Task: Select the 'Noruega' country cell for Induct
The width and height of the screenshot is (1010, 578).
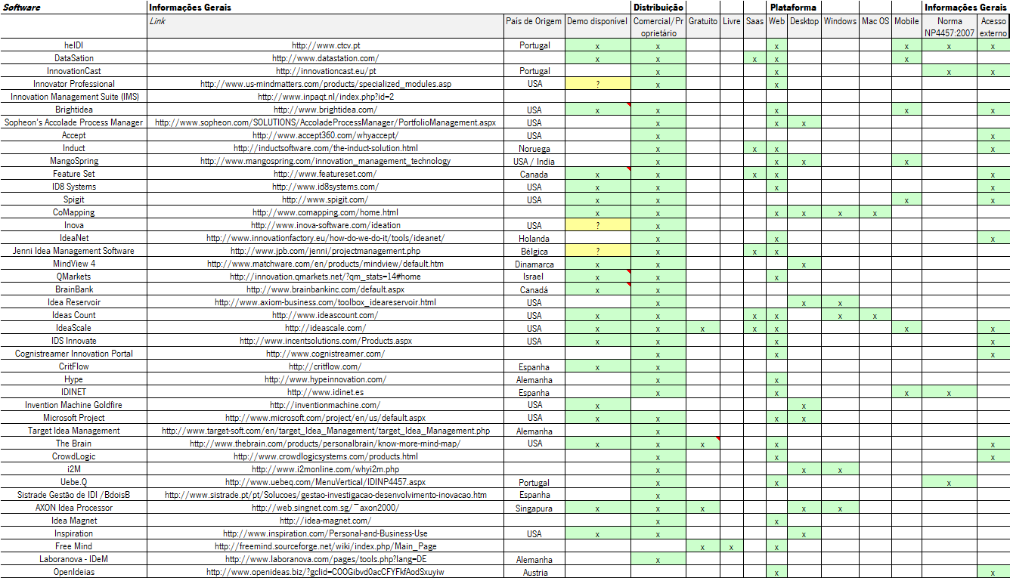Action: point(534,148)
